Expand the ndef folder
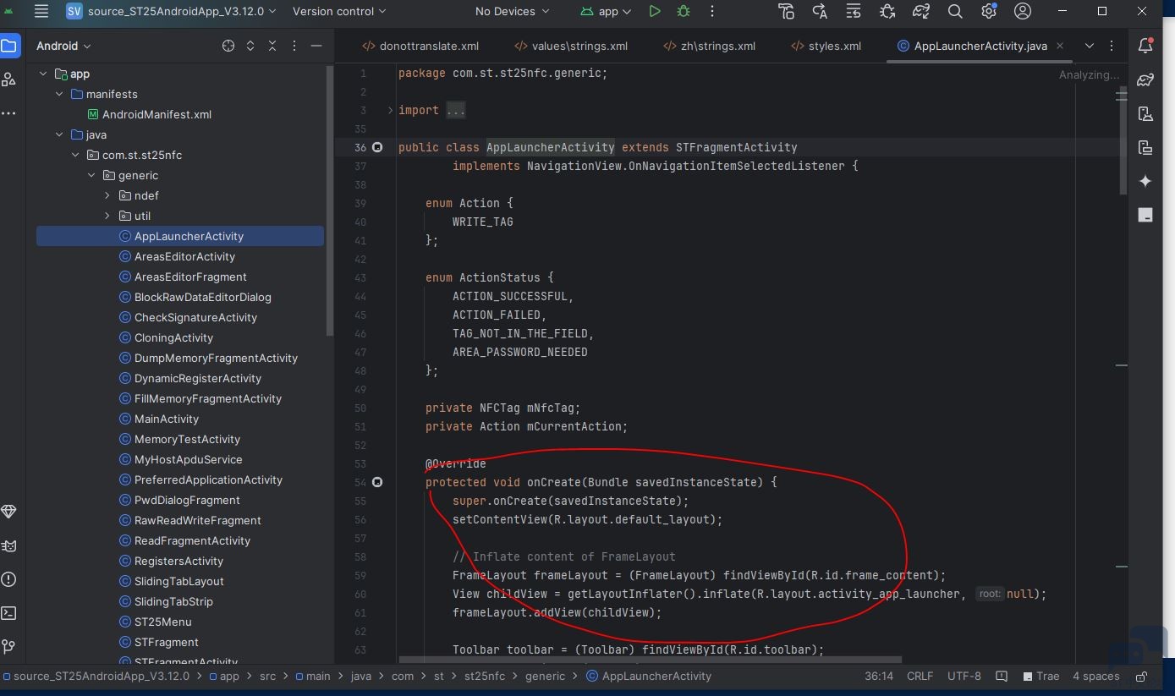 click(x=107, y=195)
